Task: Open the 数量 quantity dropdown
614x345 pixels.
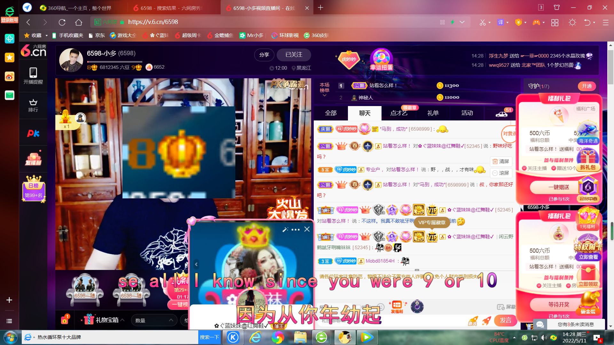Action: 153,320
